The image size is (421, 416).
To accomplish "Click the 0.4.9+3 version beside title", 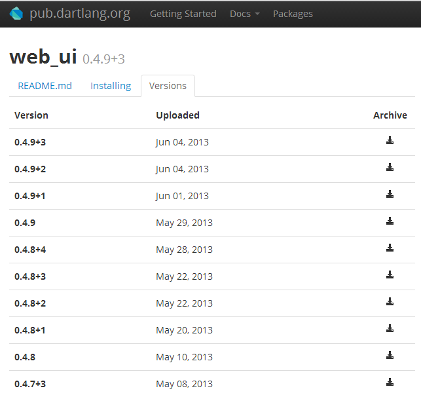I will (x=103, y=59).
